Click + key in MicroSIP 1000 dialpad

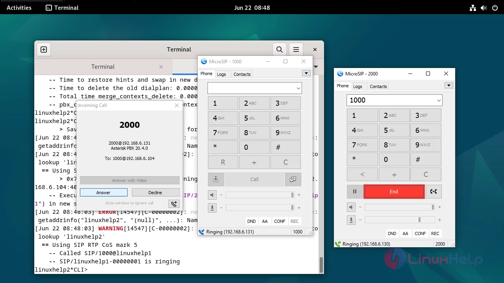pos(254,162)
